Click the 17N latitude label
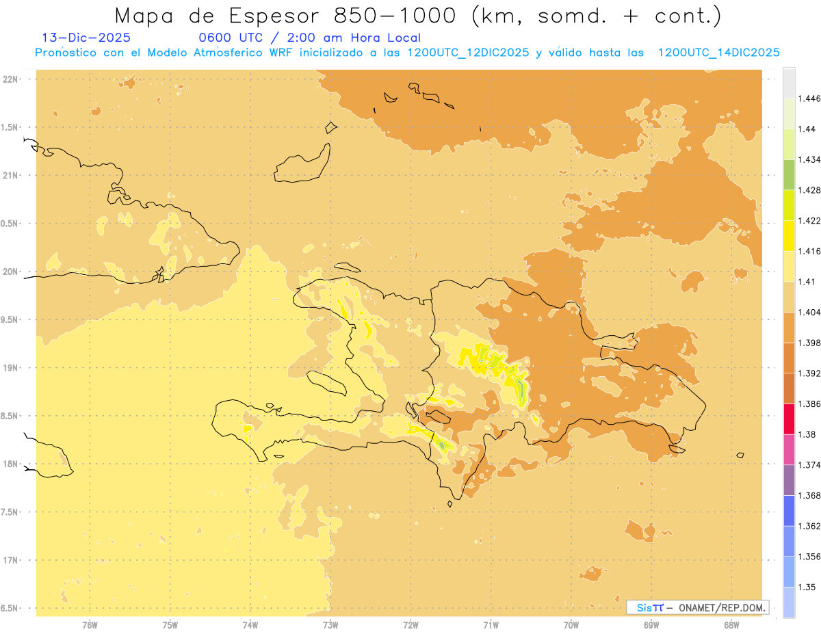 [10, 560]
